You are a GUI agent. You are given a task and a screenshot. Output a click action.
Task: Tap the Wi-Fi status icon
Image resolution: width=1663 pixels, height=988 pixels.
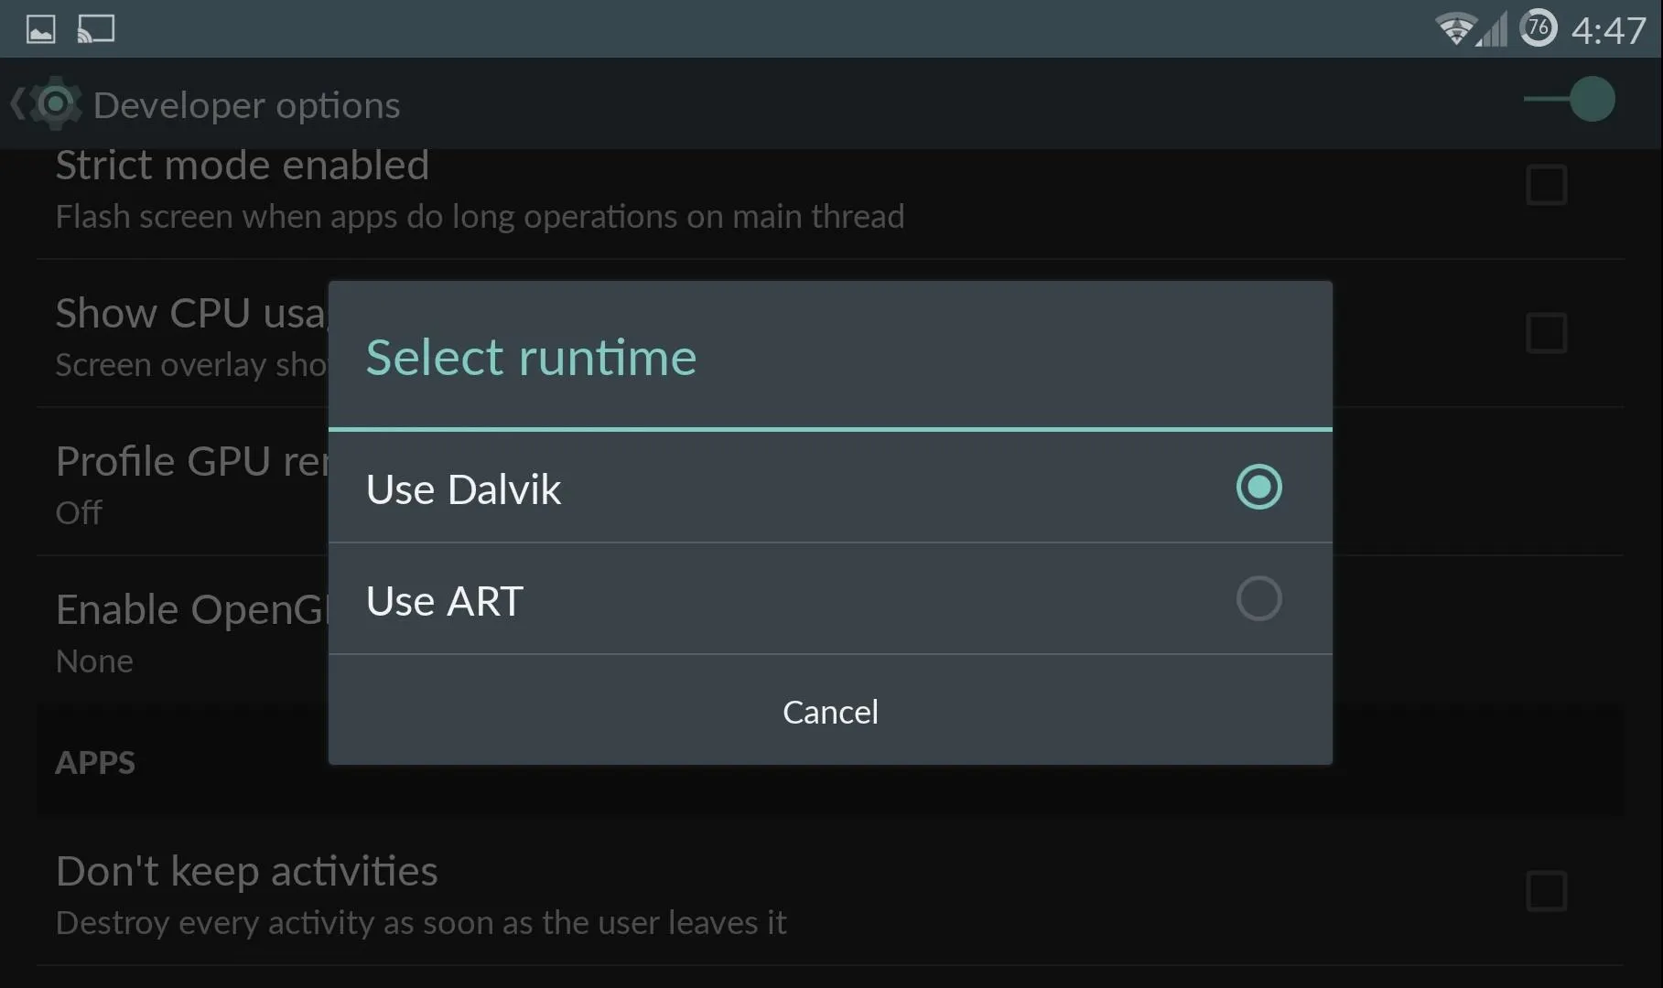1453,29
